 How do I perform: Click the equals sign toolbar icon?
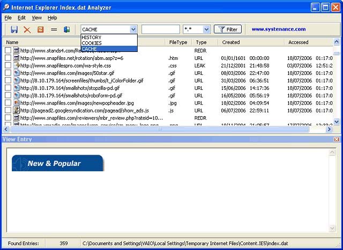click(54, 29)
